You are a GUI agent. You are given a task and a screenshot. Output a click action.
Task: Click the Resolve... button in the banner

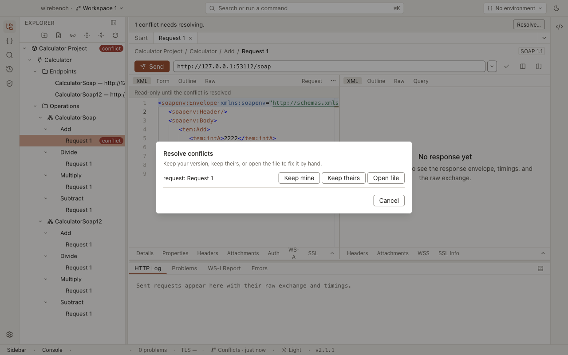[529, 25]
